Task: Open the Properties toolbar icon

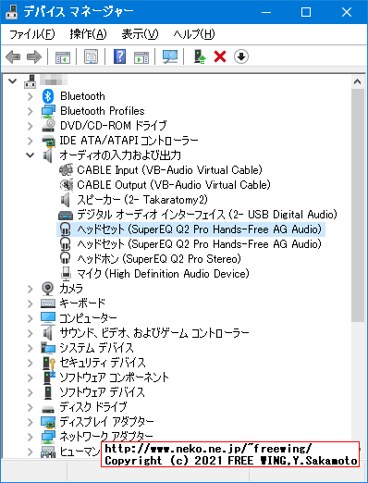Action: (91, 57)
